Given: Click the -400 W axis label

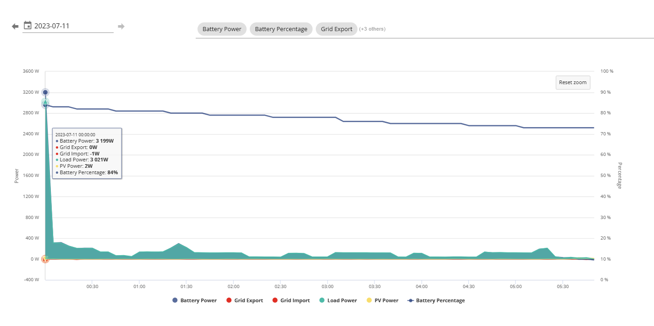Looking at the screenshot, I should (31, 280).
